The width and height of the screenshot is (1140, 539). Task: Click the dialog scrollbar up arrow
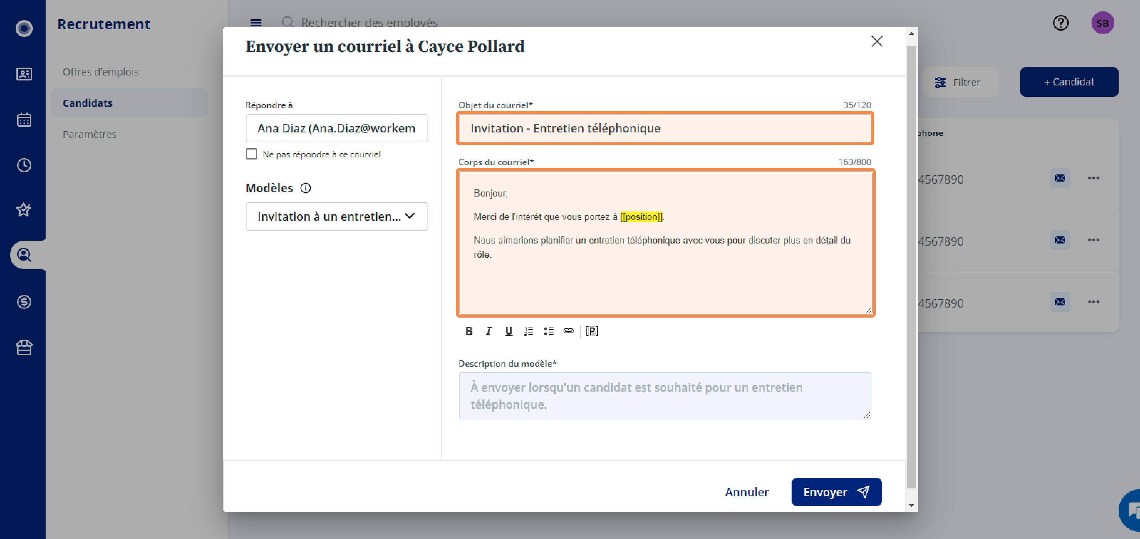click(x=911, y=33)
